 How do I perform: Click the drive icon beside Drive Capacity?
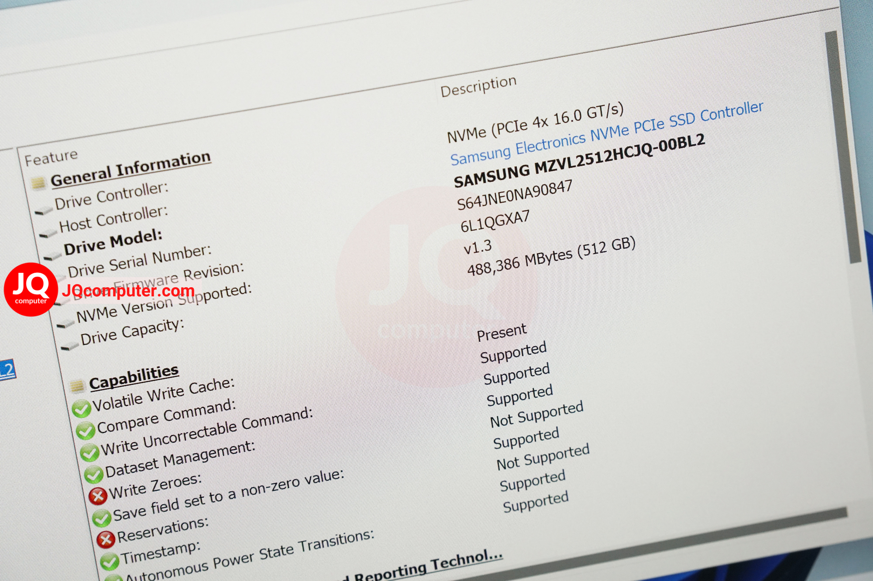70,347
